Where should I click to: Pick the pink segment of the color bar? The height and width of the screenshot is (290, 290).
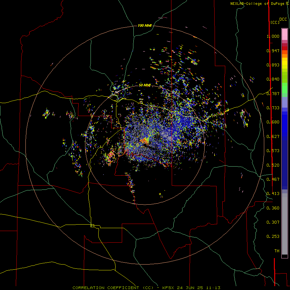coord(285,34)
